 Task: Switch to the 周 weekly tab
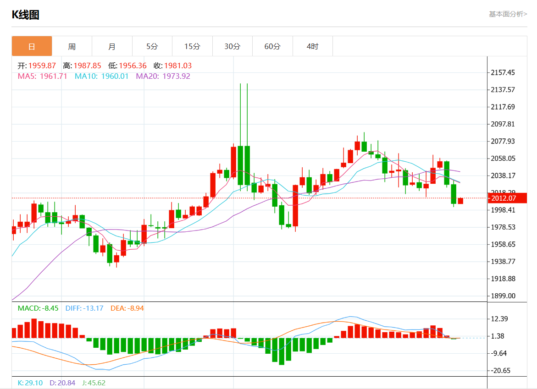pos(72,46)
